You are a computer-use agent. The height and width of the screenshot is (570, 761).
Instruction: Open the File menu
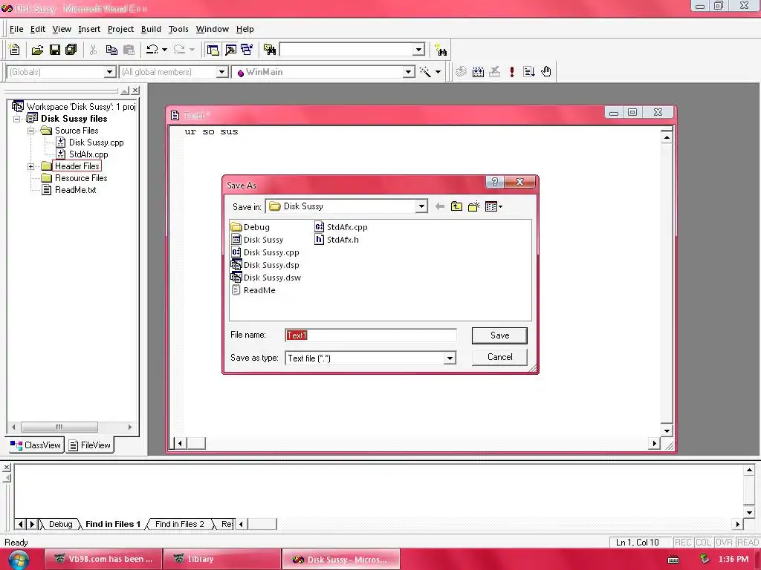click(16, 29)
